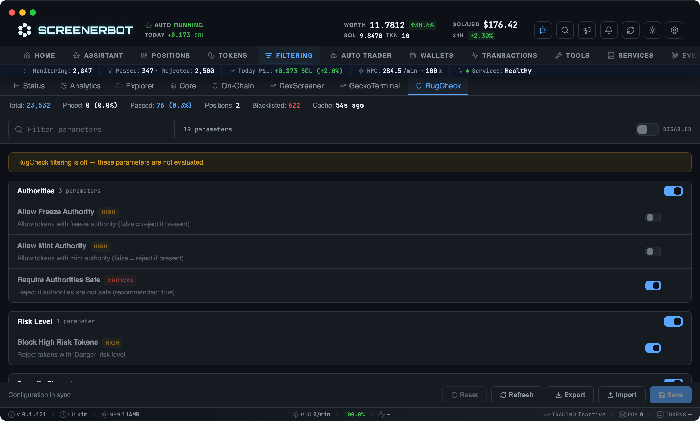Click the search icon in Filter parameters box
Image resolution: width=700 pixels, height=421 pixels.
pos(19,129)
